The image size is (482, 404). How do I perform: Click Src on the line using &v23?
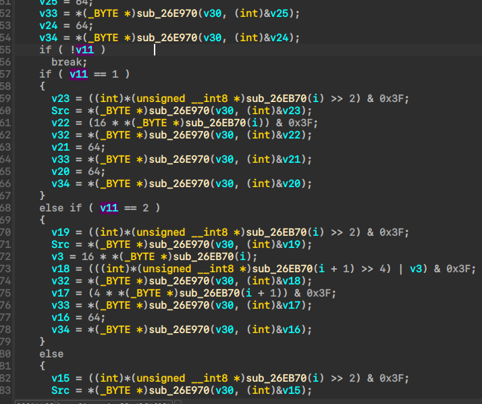pos(60,111)
